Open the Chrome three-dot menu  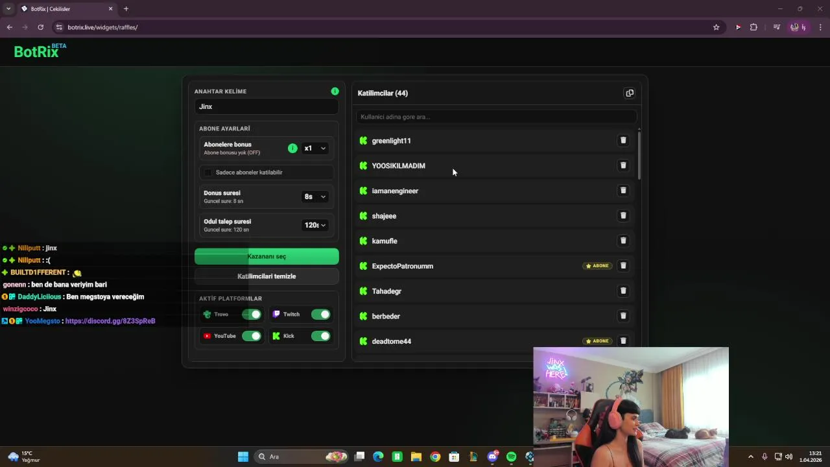[x=820, y=27]
